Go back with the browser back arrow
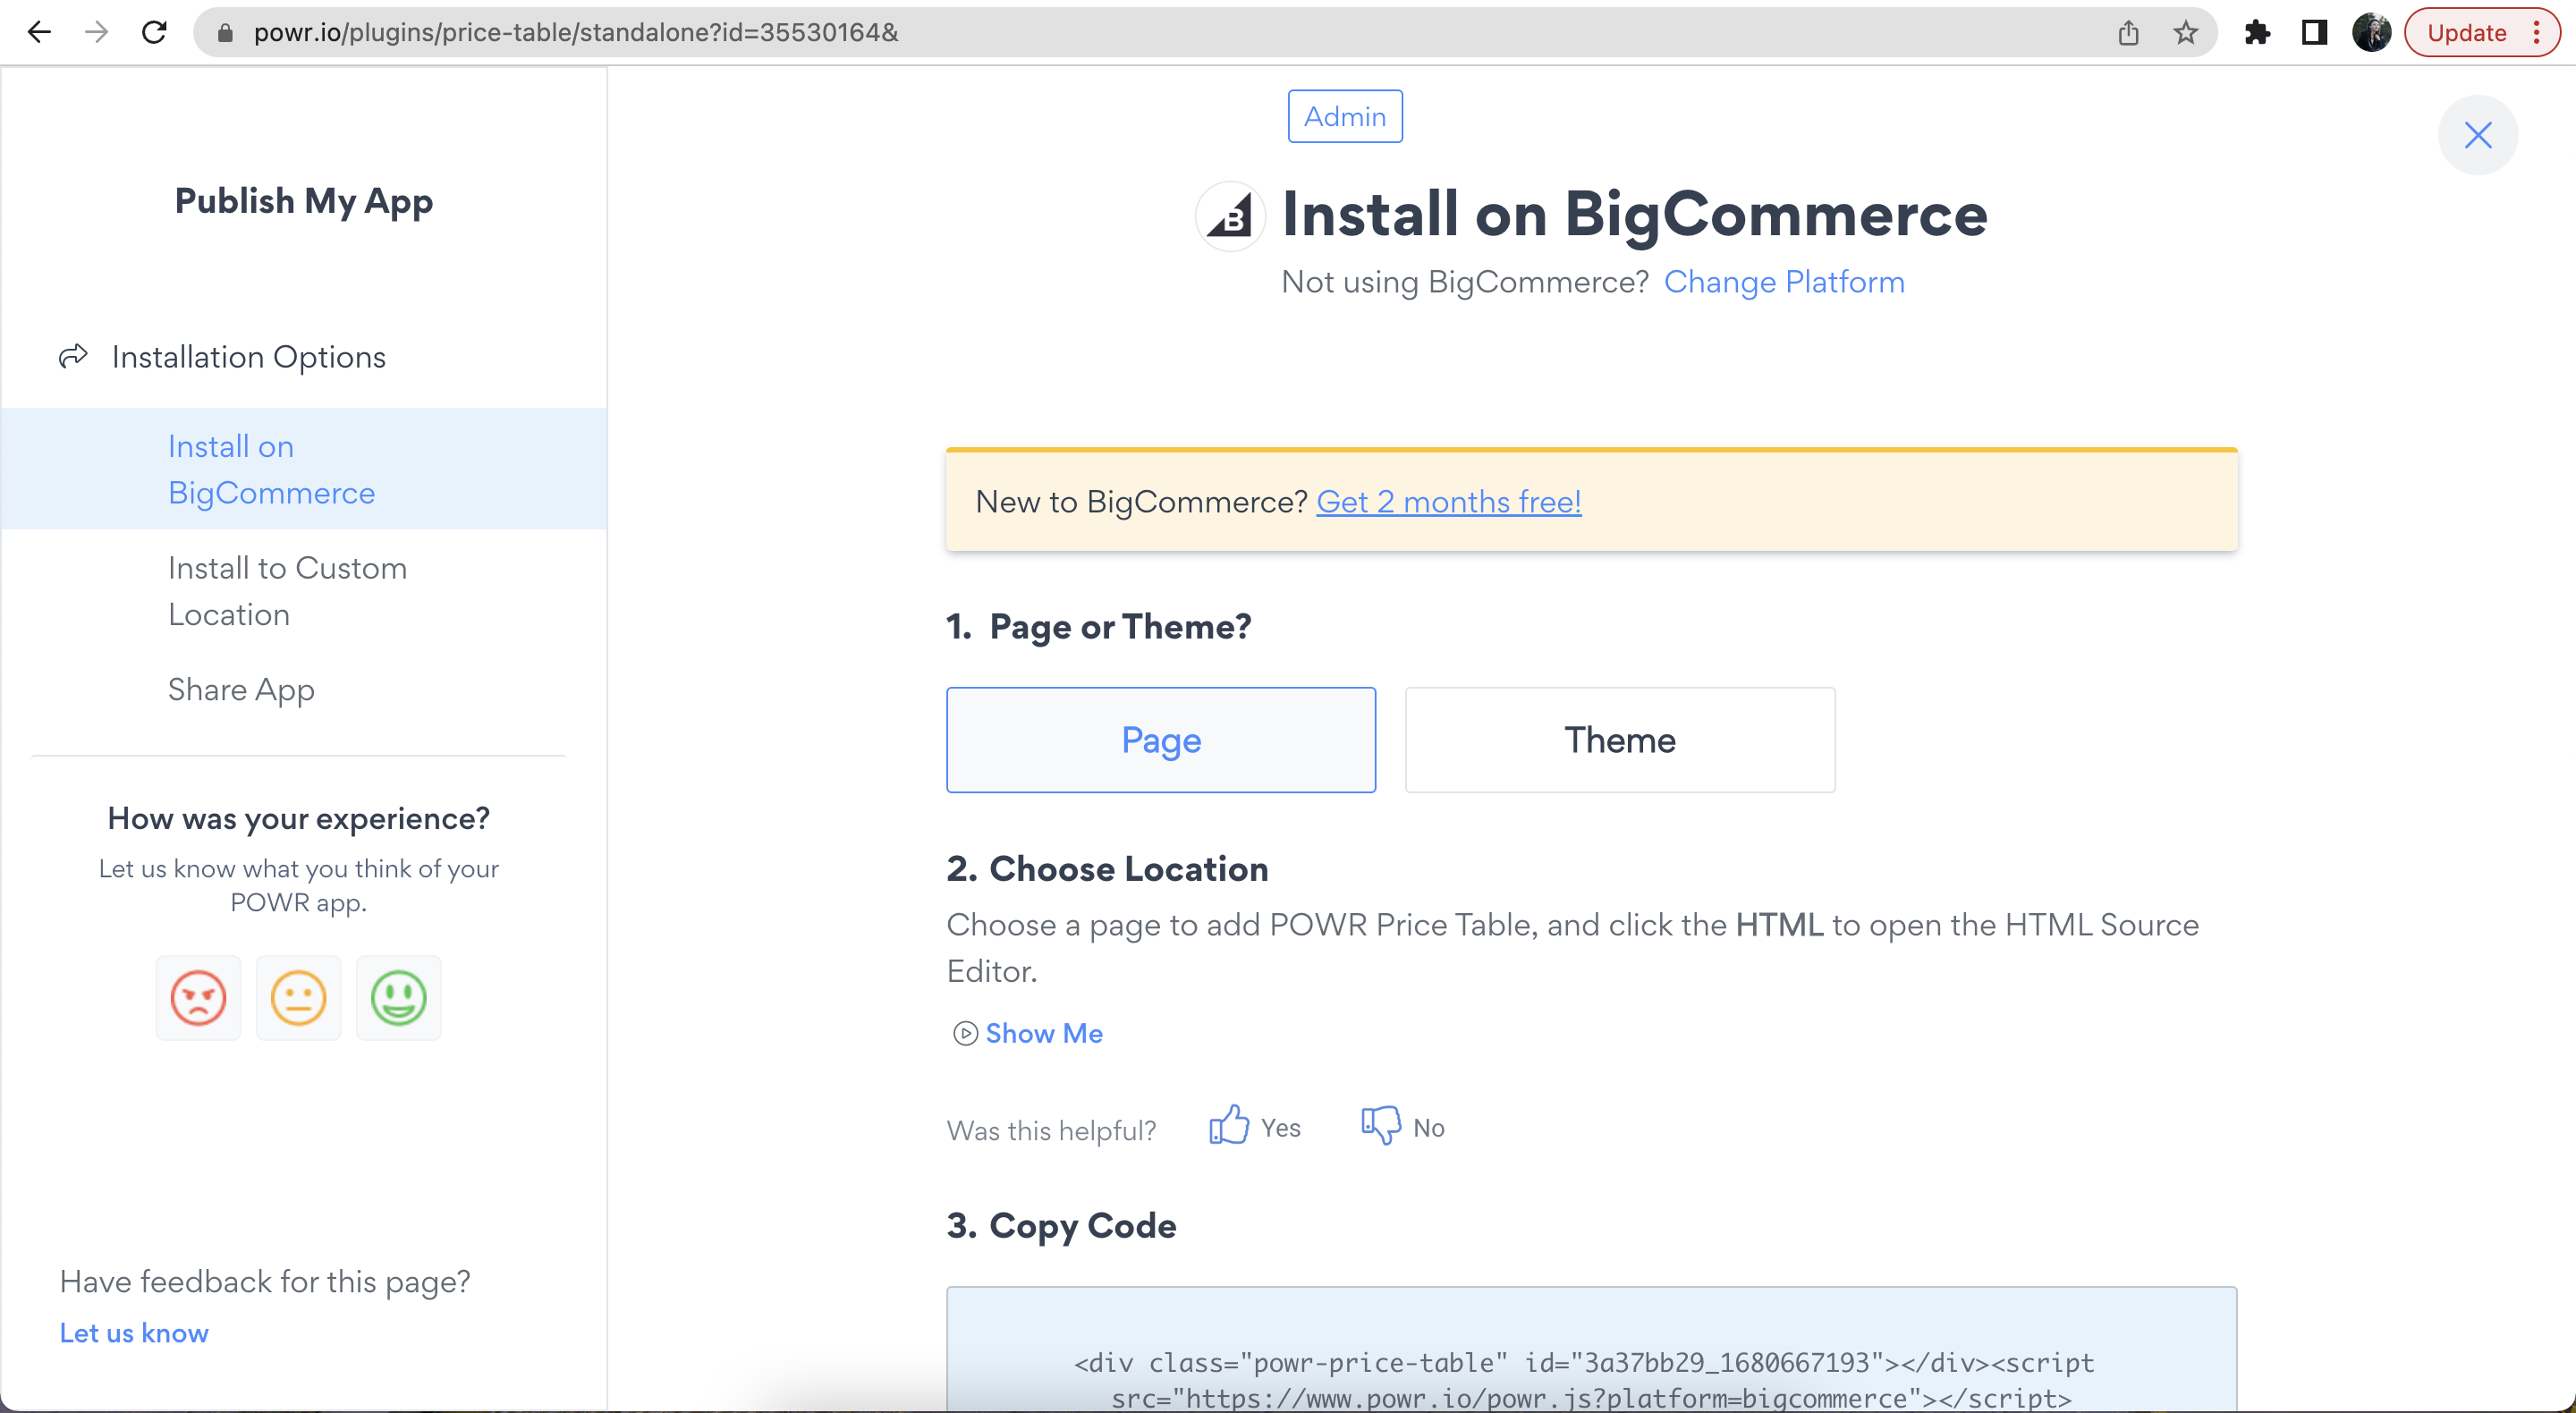This screenshot has width=2576, height=1413. coord(39,32)
